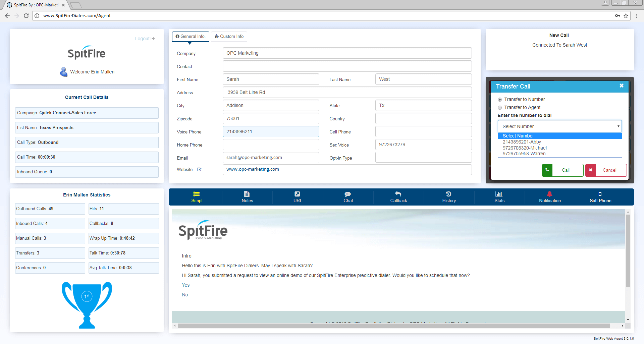This screenshot has height=344, width=644.
Task: Click the empty Opt-in Type field
Action: pos(423,158)
